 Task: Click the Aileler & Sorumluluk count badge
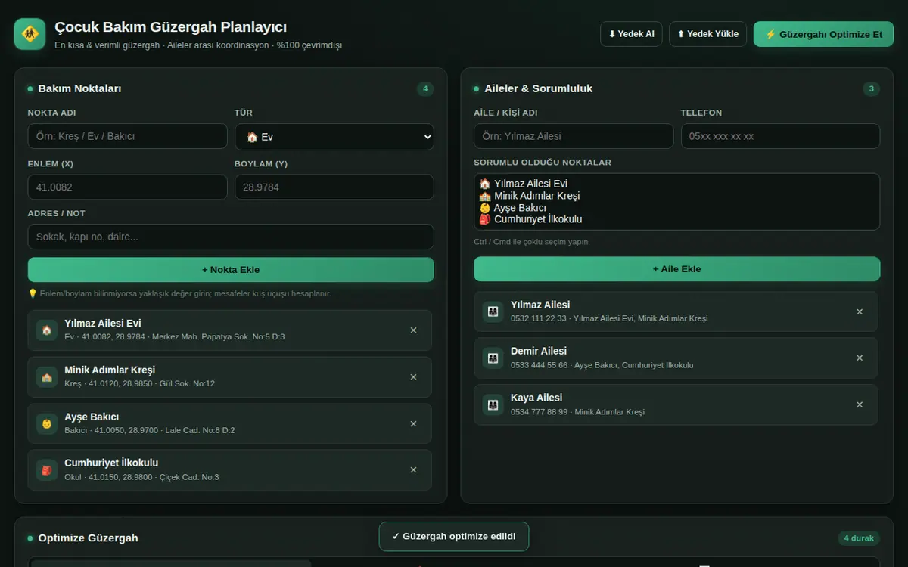(x=872, y=89)
